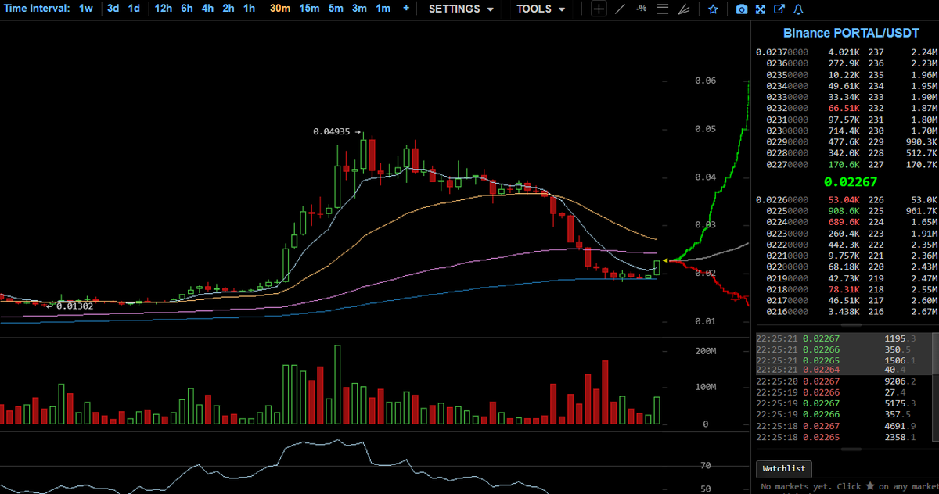Select bid row with 689.6K volume
The height and width of the screenshot is (494, 939).
point(846,222)
